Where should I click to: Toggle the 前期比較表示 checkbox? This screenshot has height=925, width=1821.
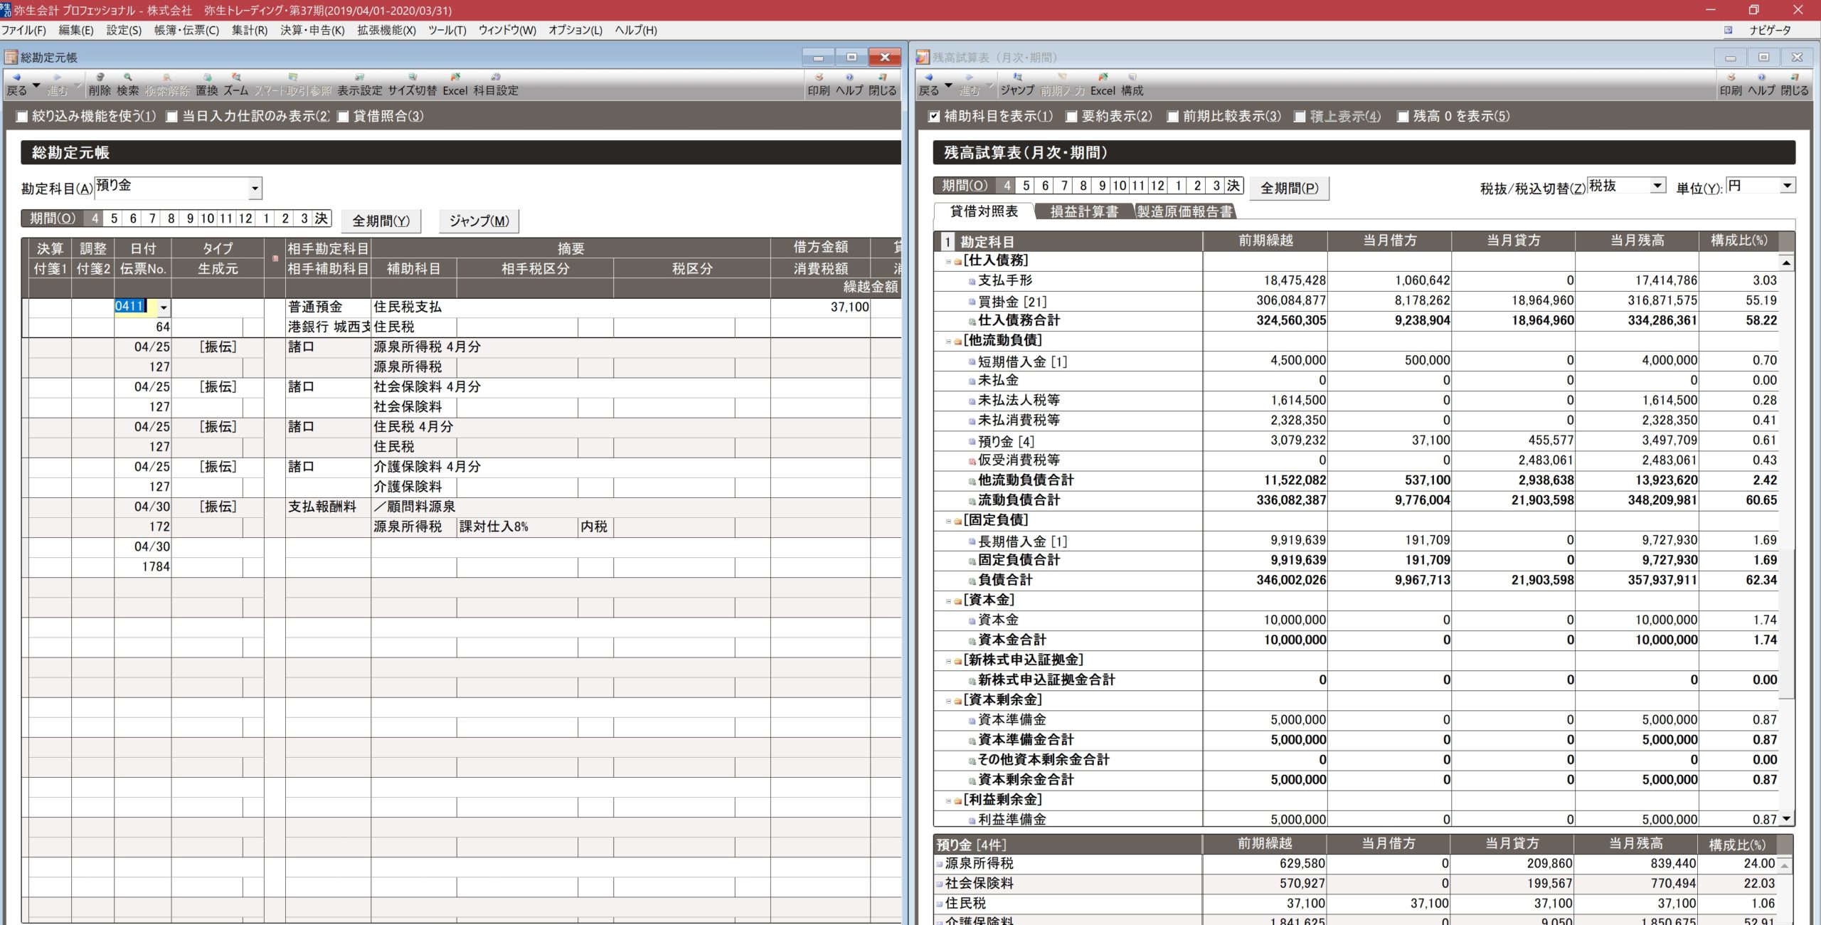point(1173,117)
